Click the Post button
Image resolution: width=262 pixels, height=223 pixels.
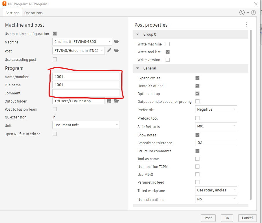coord(208,218)
